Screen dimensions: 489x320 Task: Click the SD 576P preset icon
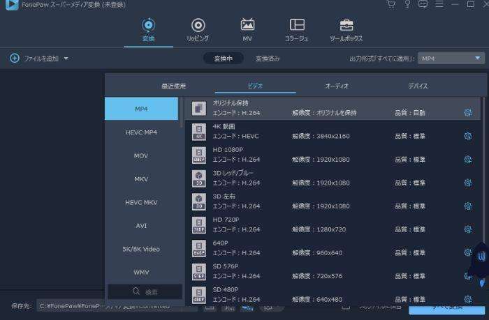click(199, 272)
